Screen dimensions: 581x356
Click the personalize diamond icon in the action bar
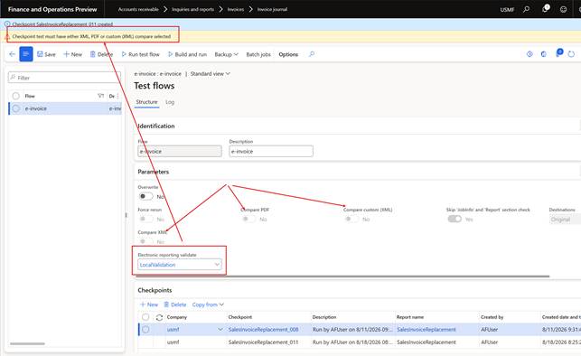pyautogui.click(x=529, y=54)
